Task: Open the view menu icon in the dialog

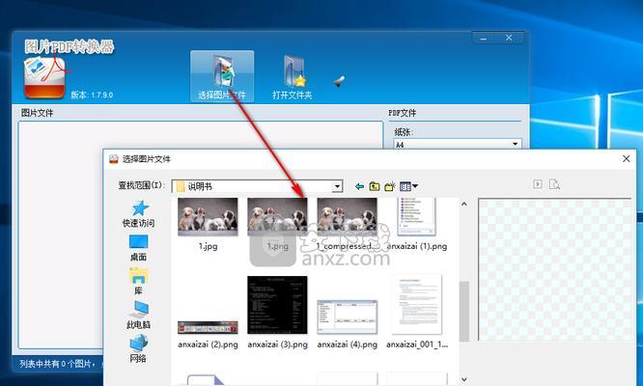Action: tap(408, 186)
